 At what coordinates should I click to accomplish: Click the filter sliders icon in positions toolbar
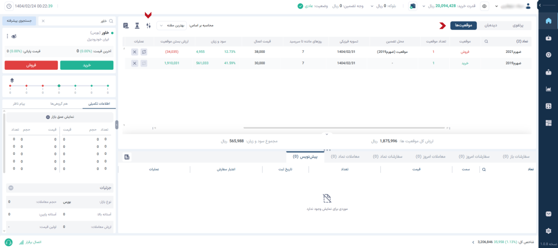click(148, 26)
